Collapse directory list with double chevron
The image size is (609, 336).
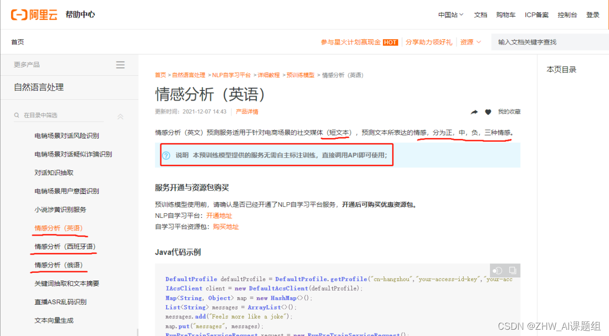point(121,116)
